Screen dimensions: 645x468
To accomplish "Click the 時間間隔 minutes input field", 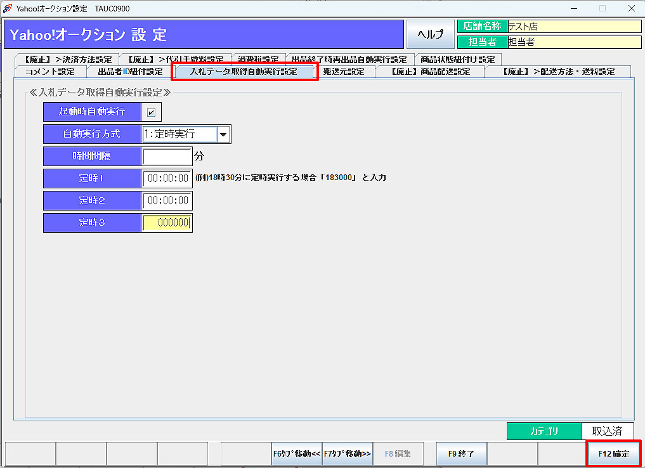I will point(167,156).
